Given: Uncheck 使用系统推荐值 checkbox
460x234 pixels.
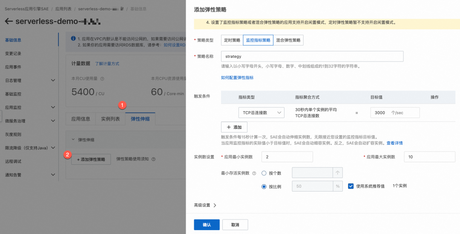Looking at the screenshot, I should (351, 186).
